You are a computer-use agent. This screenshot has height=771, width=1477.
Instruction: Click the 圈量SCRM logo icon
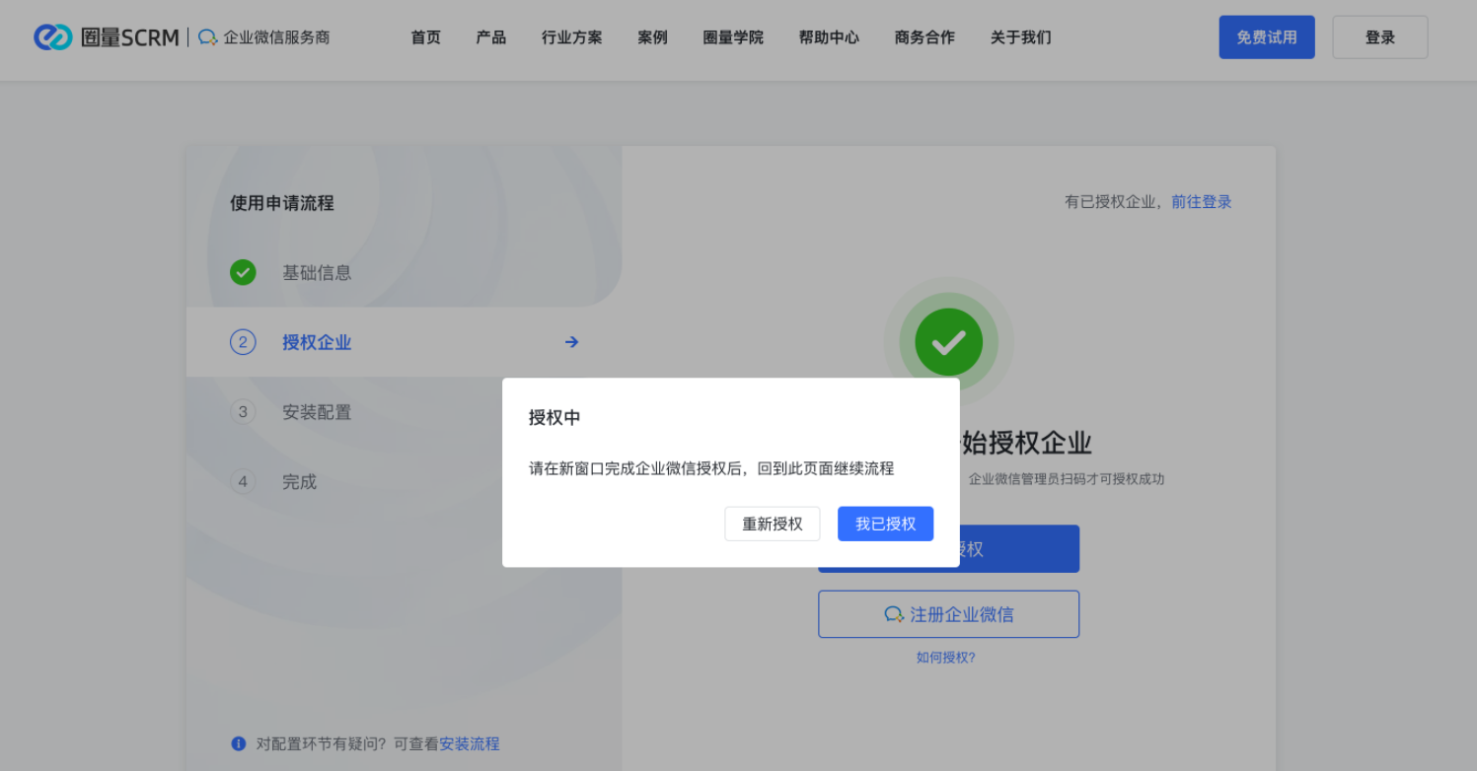(x=52, y=37)
